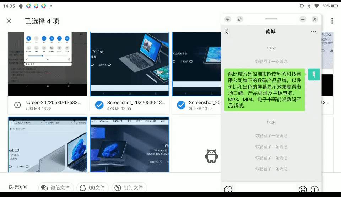Click the green chat message about 酷比魔方
Image resolution: width=341 pixels, height=197 pixels.
[x=265, y=90]
